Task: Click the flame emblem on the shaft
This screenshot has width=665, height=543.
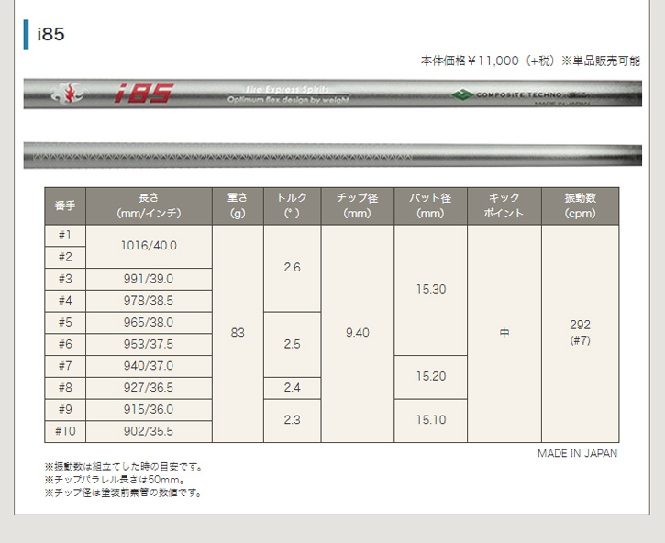Action: (x=67, y=94)
